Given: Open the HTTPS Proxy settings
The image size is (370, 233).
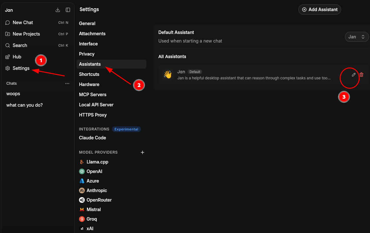Looking at the screenshot, I should coord(93,115).
